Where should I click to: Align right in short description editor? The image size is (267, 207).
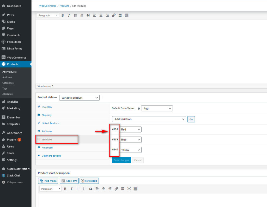click(x=110, y=189)
